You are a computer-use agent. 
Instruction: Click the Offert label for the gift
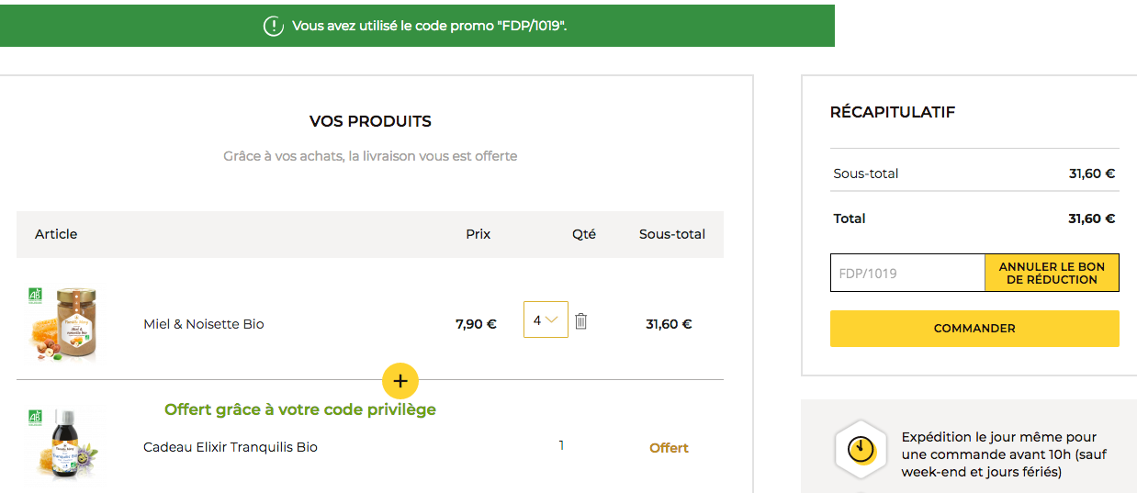[669, 448]
